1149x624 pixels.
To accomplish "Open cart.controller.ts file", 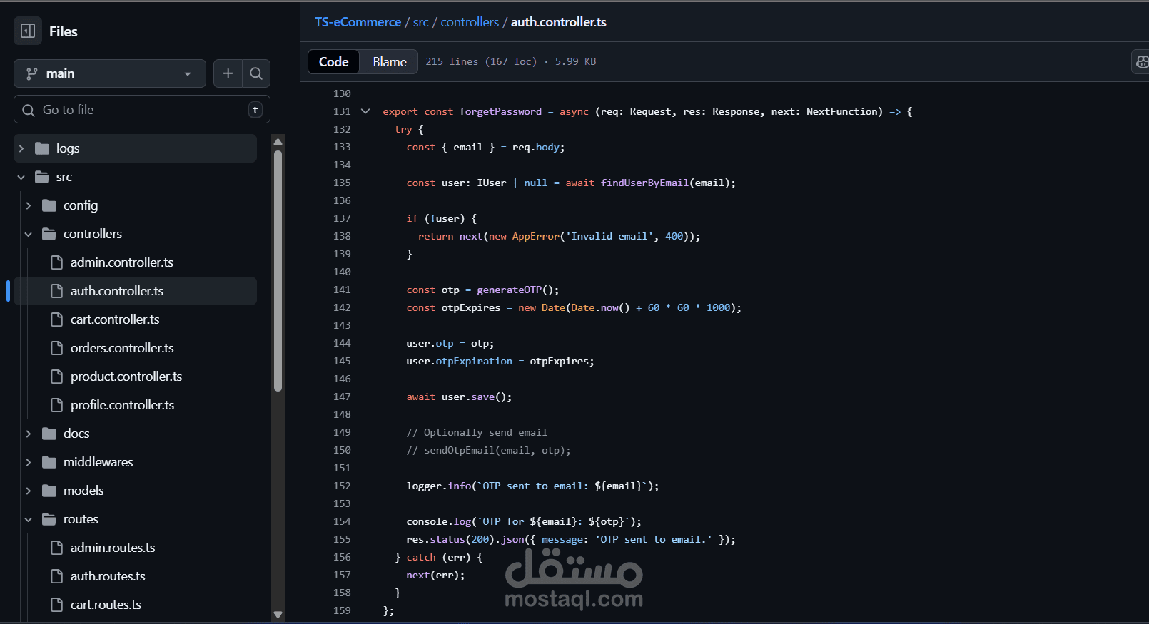I will (x=115, y=319).
